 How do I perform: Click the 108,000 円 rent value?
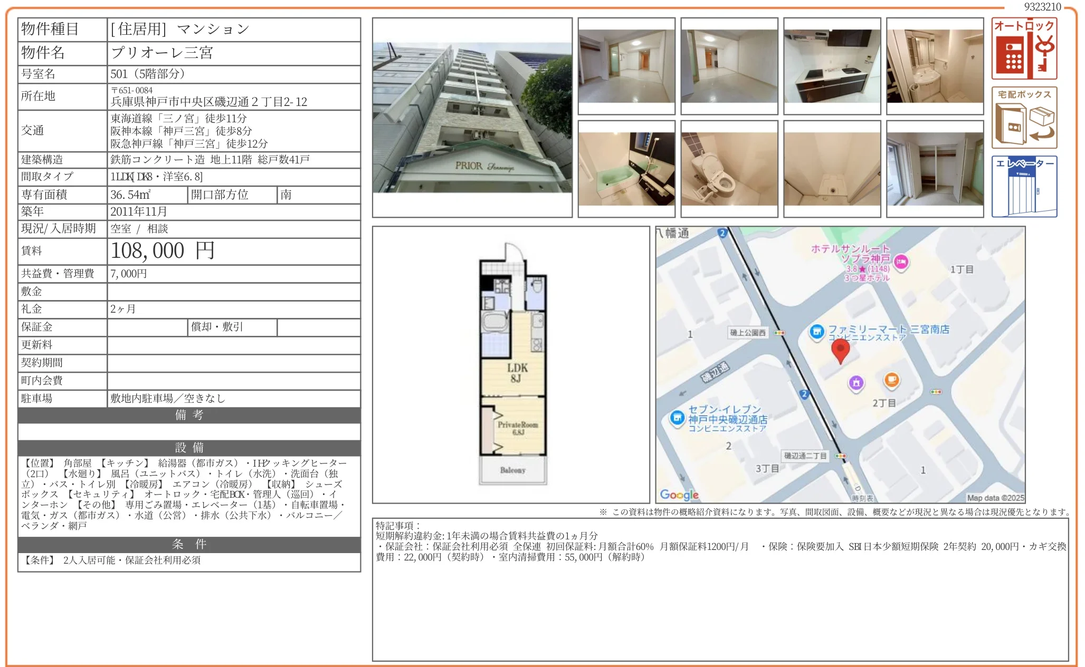pyautogui.click(x=163, y=251)
